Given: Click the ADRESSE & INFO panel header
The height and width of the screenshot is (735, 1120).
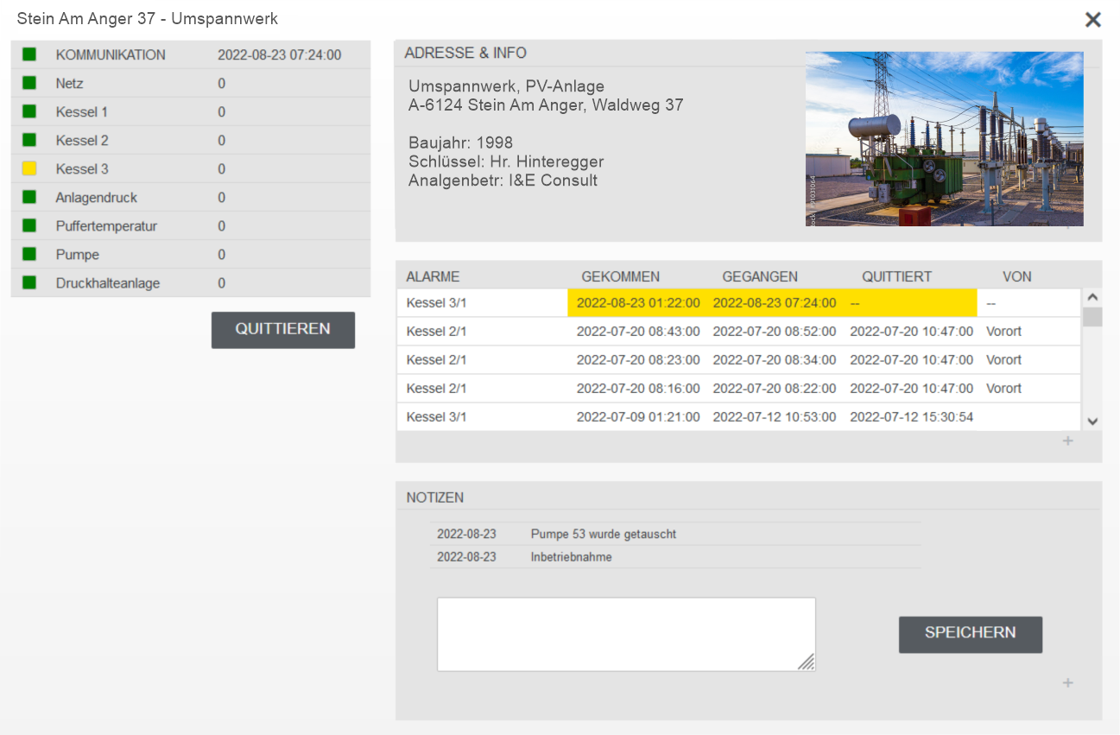Looking at the screenshot, I should (465, 53).
